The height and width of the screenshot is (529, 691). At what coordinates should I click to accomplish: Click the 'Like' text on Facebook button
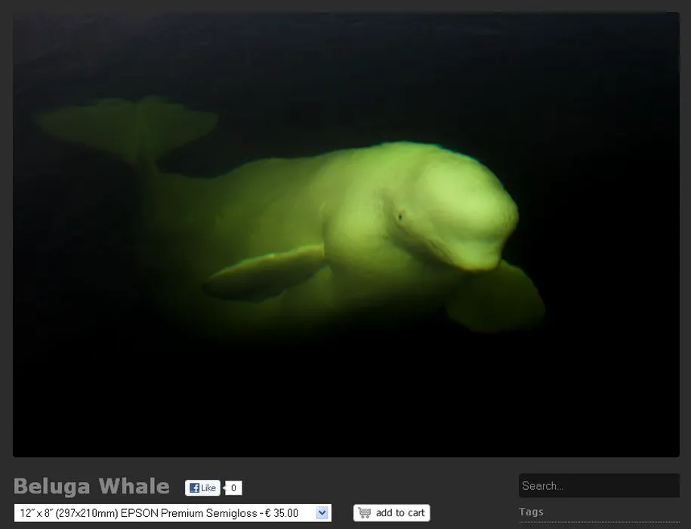[x=208, y=488]
